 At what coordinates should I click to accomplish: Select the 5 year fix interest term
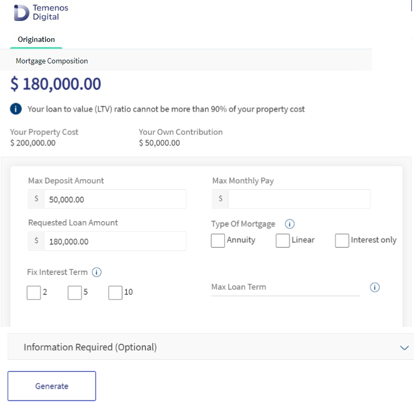click(75, 292)
